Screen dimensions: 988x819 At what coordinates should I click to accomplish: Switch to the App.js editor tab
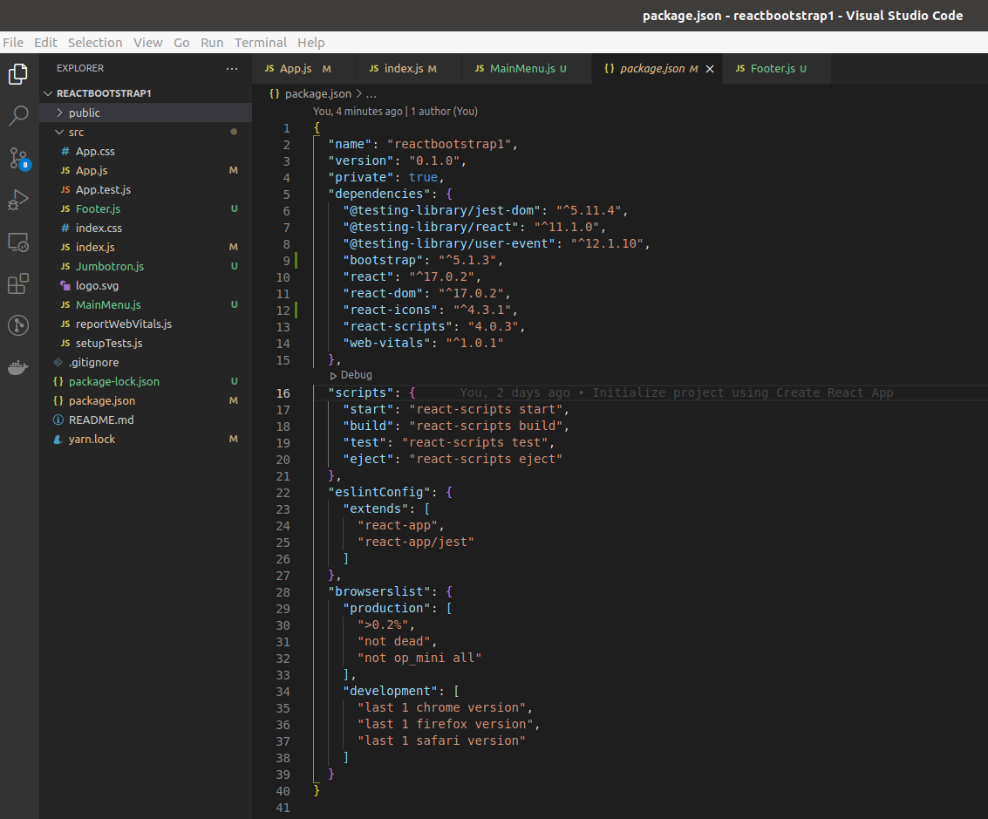303,69
